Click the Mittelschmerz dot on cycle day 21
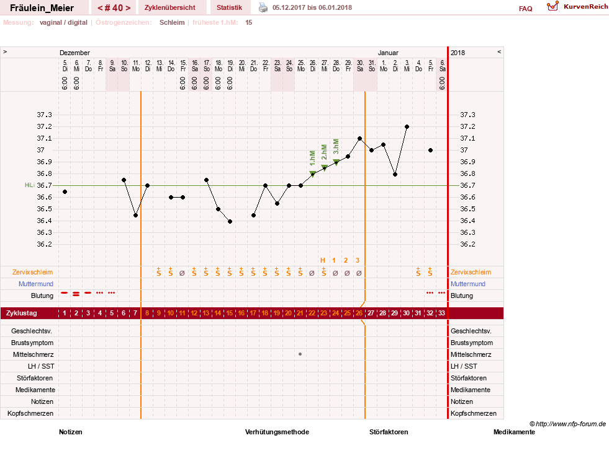This screenshot has width=609, height=456. pyautogui.click(x=300, y=354)
